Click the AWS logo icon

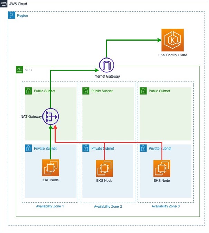tap(3, 4)
